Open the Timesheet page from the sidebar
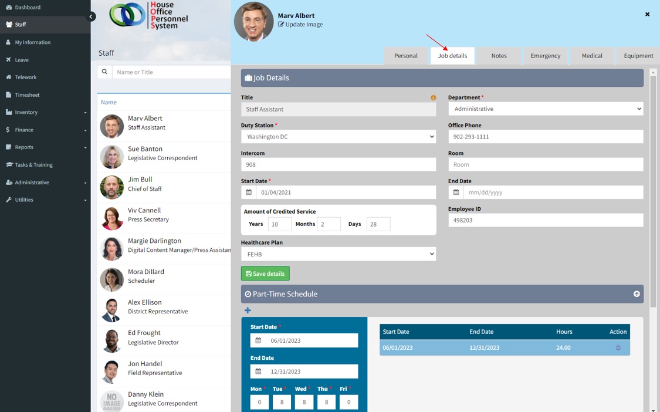This screenshot has height=412, width=660. click(27, 94)
